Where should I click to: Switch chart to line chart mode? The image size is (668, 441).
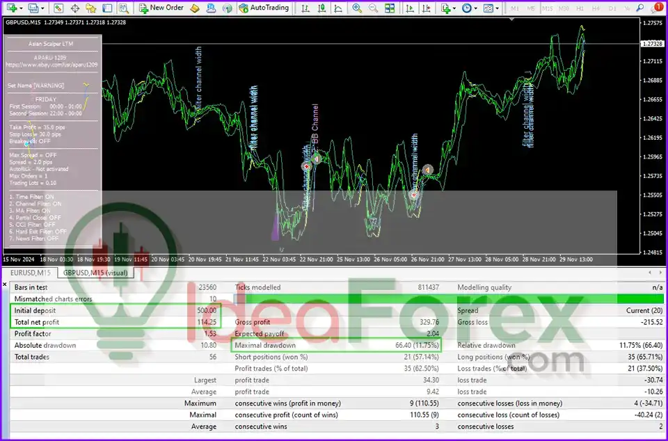[338, 8]
